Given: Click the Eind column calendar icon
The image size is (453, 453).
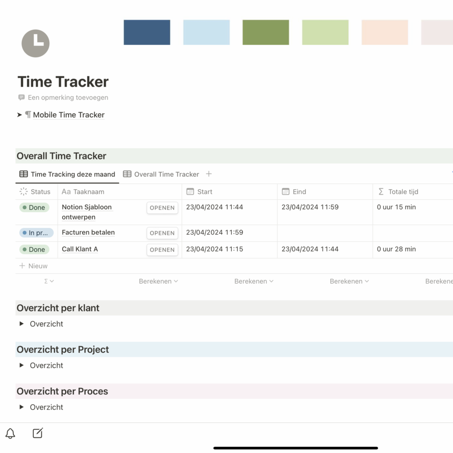Looking at the screenshot, I should coord(286,192).
